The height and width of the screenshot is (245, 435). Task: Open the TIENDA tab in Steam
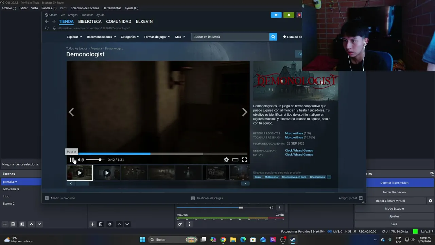coord(66,21)
